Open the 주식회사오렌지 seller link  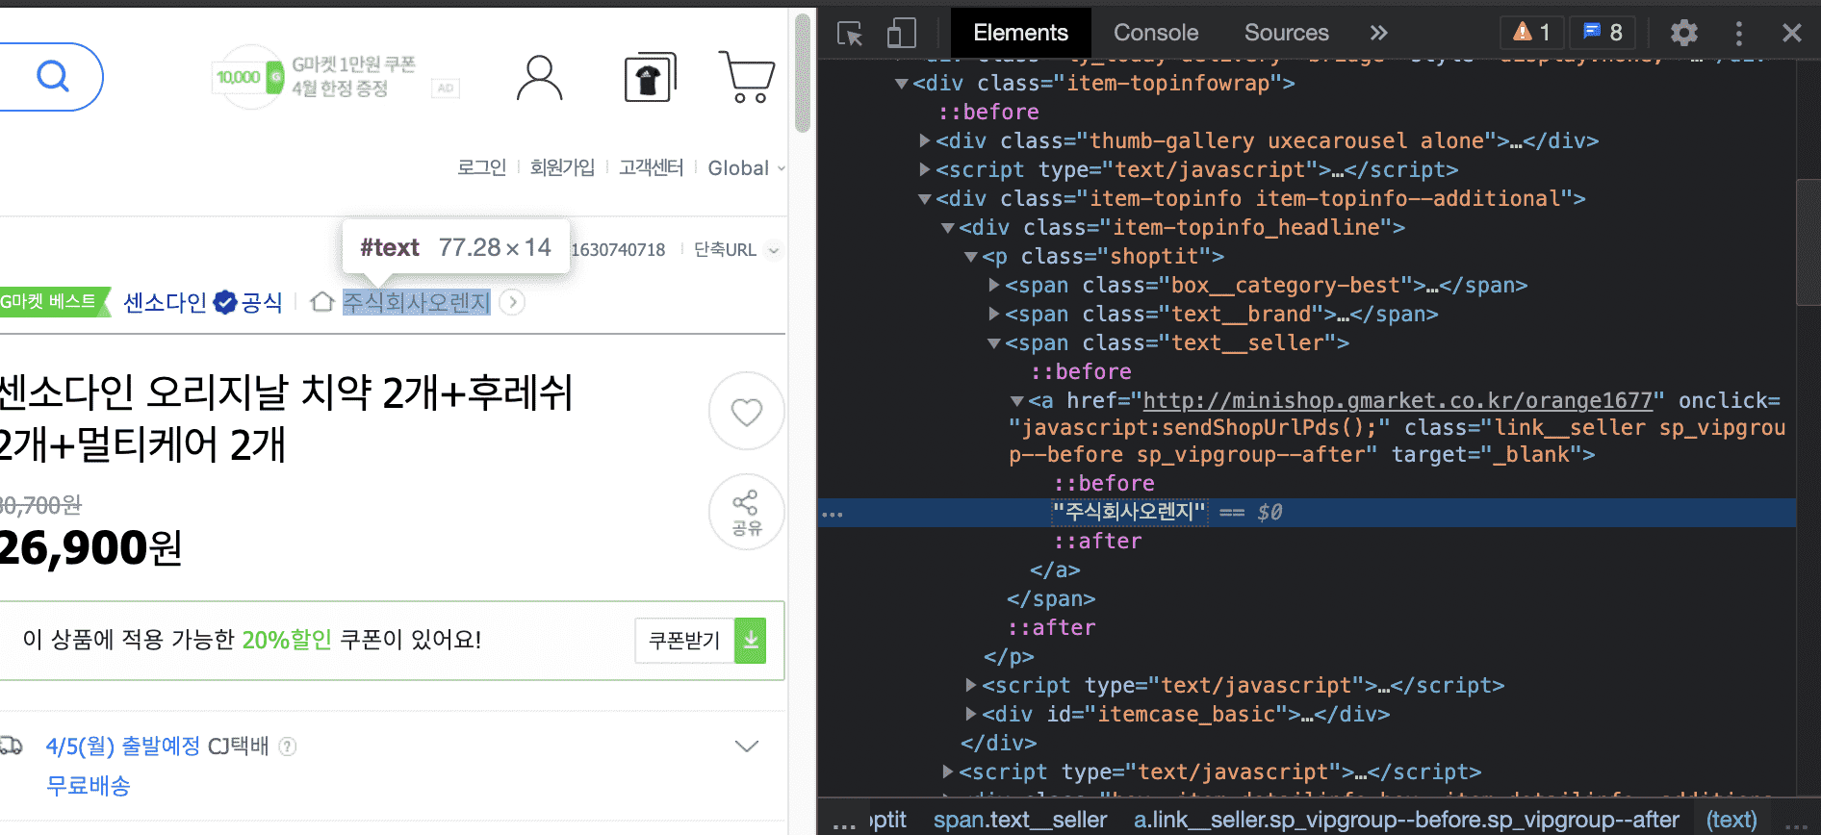pyautogui.click(x=417, y=302)
